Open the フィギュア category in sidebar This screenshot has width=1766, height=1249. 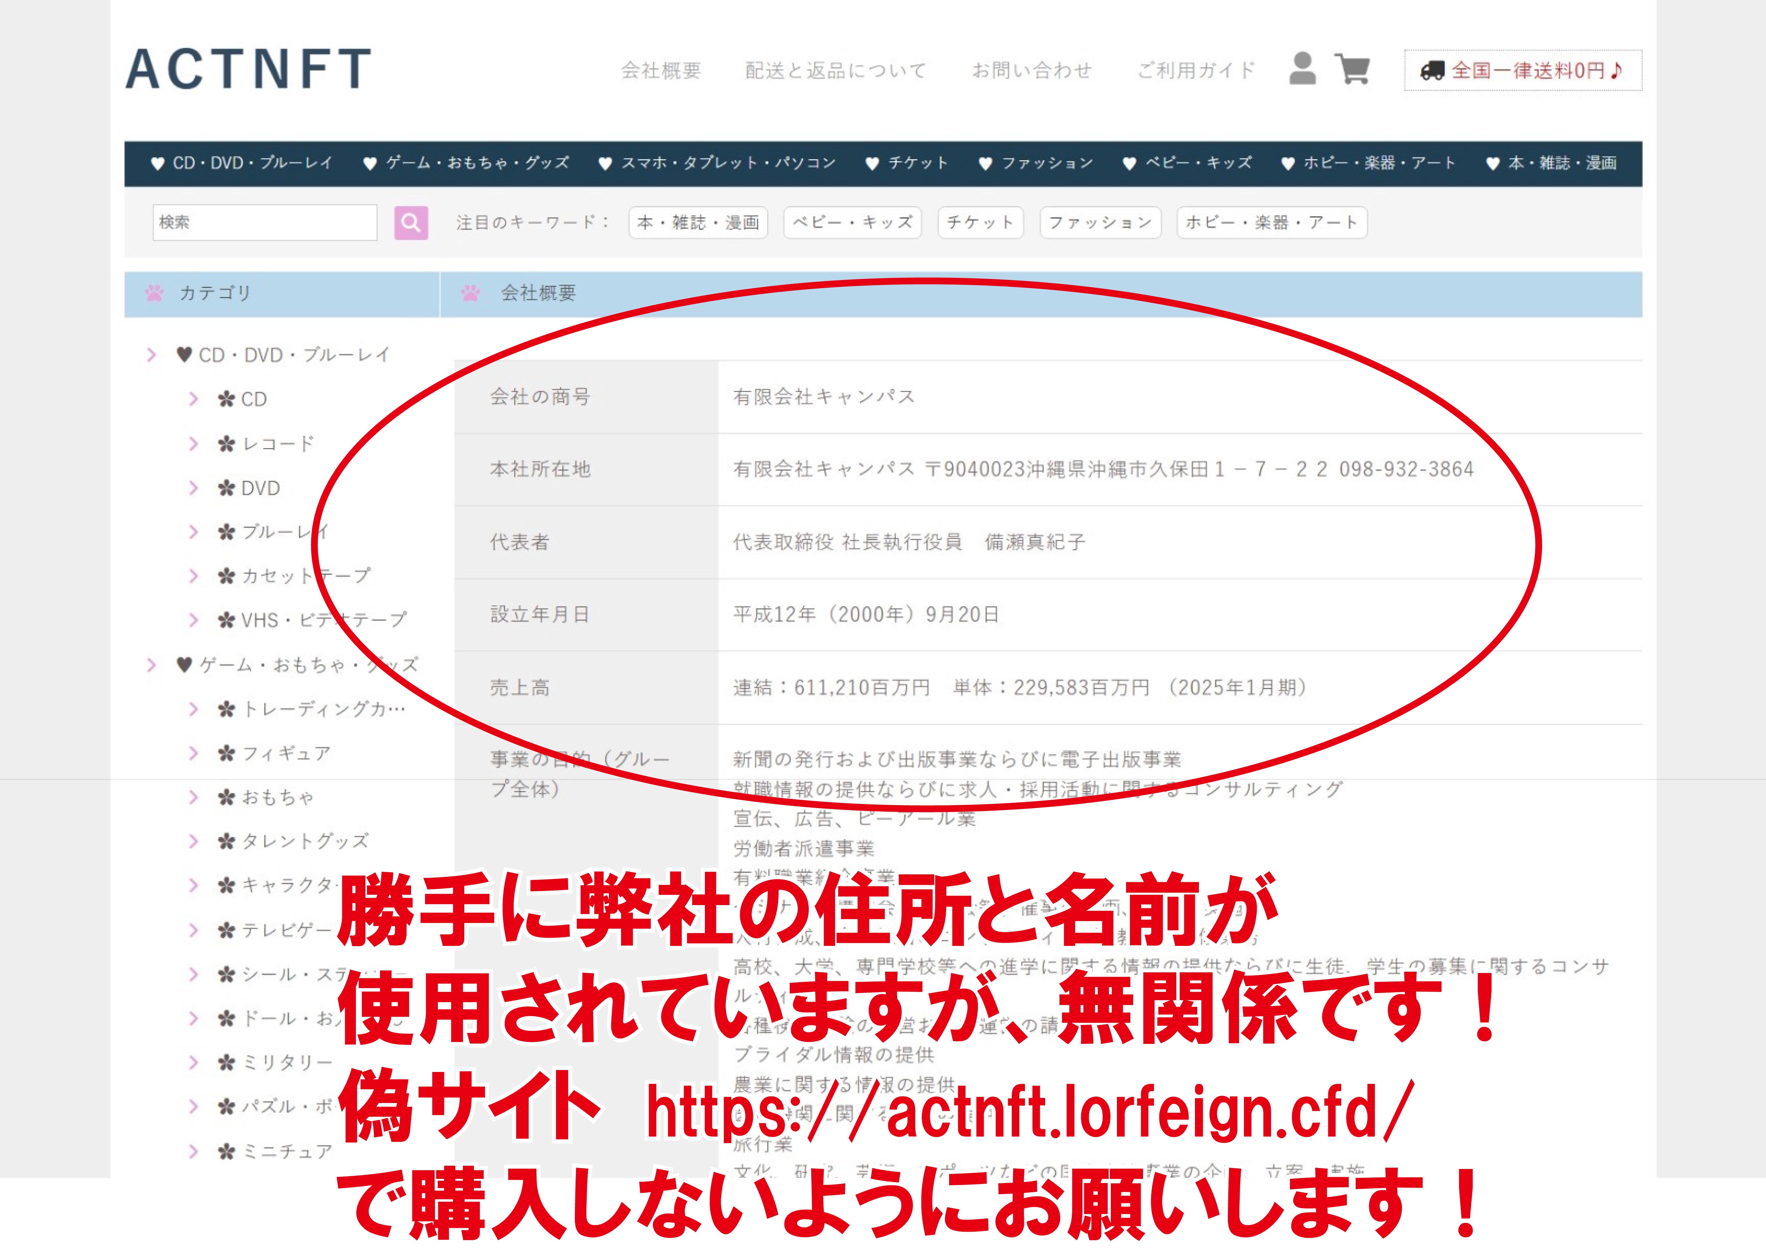click(x=286, y=754)
